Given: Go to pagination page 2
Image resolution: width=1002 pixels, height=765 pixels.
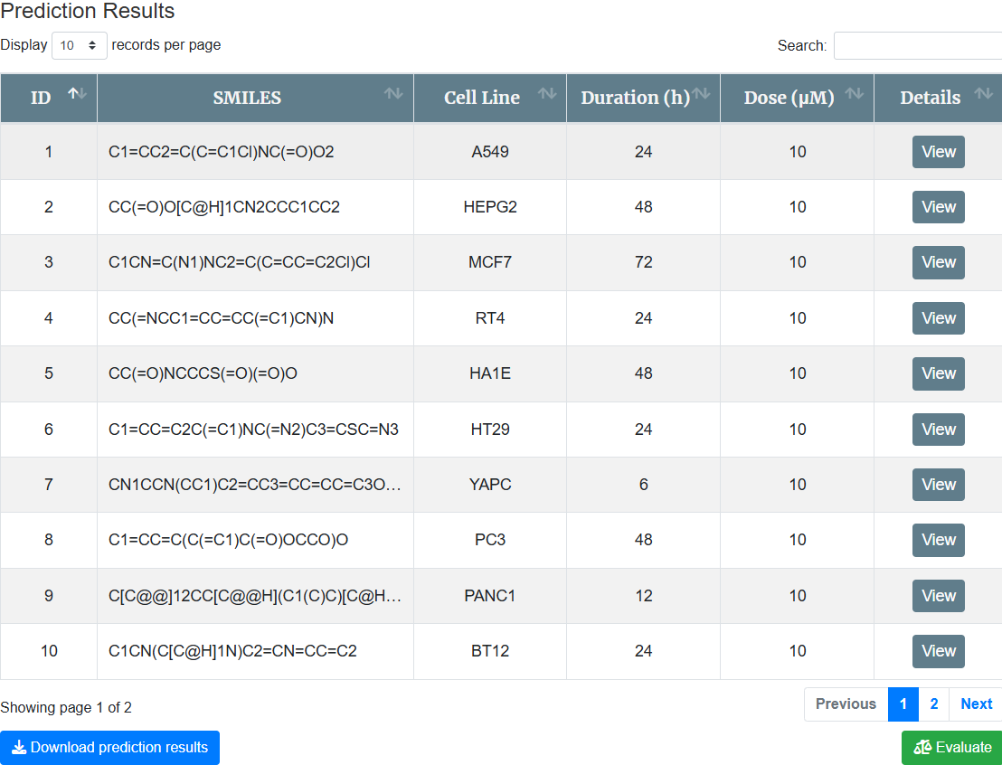Looking at the screenshot, I should point(933,704).
